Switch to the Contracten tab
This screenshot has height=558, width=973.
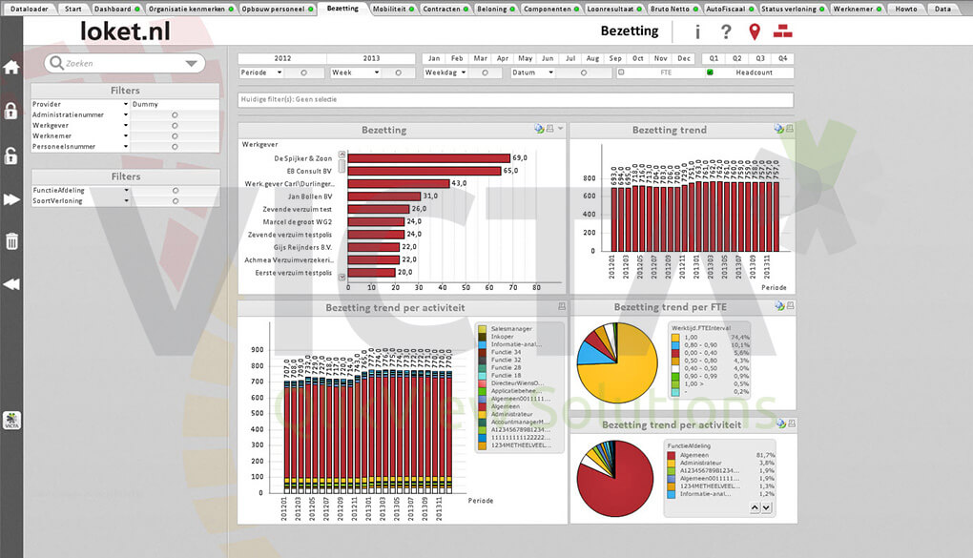pyautogui.click(x=445, y=9)
